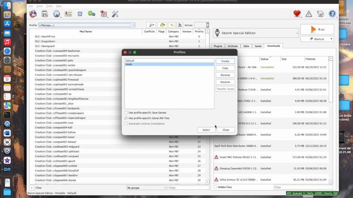Switch to the Saves tab

258,46
